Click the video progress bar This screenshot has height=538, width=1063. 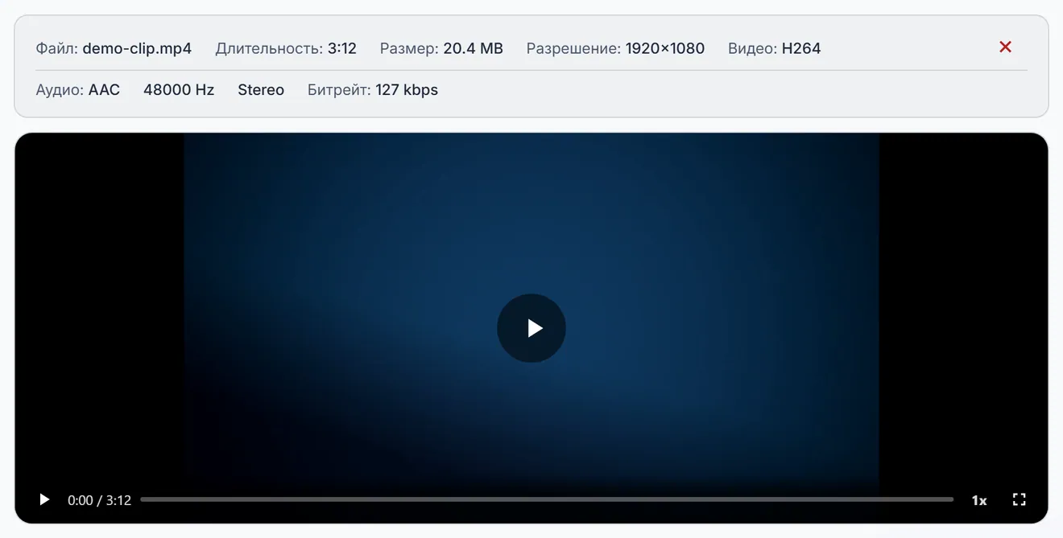point(547,499)
